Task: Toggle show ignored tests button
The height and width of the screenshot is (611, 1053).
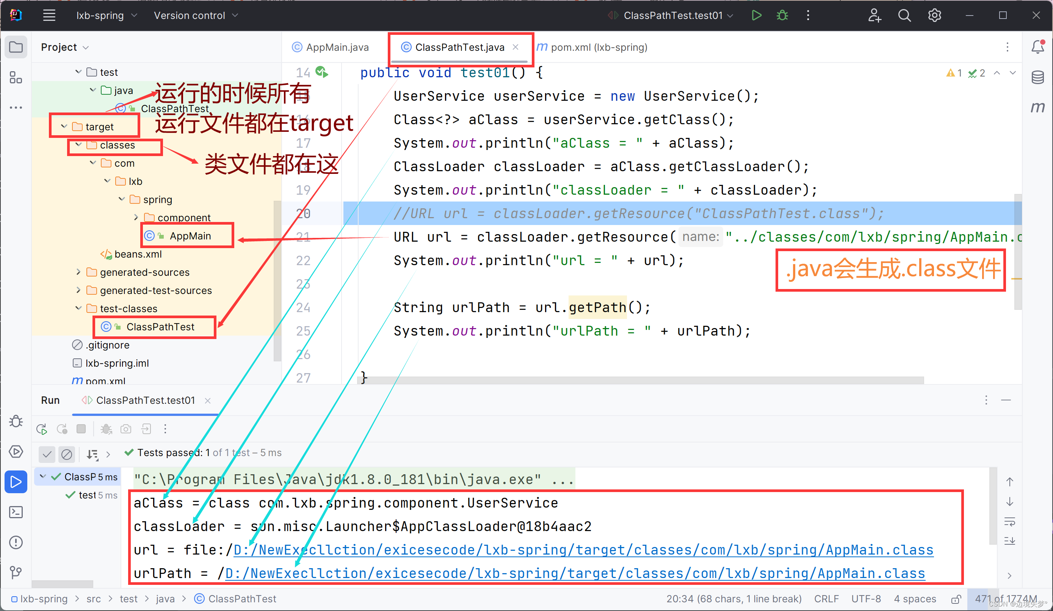Action: point(66,454)
